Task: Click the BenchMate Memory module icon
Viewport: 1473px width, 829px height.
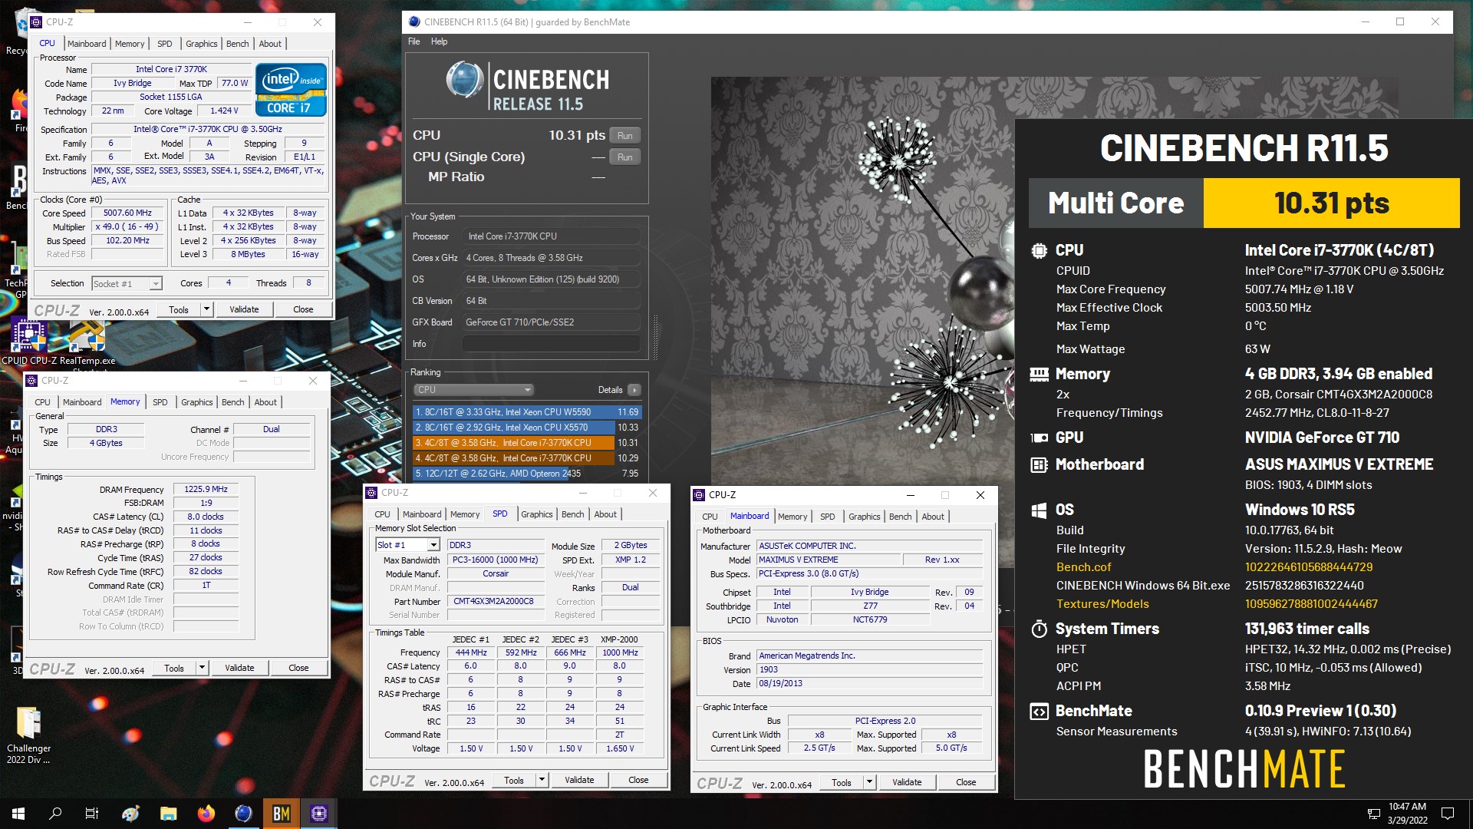Action: pyautogui.click(x=1039, y=374)
